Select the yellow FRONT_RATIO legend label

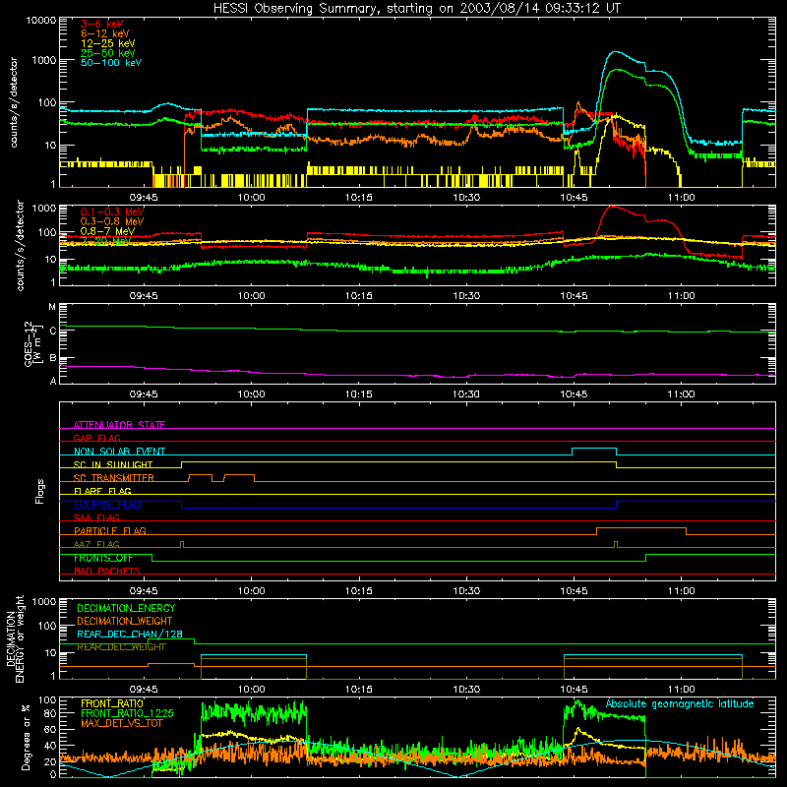[x=112, y=703]
